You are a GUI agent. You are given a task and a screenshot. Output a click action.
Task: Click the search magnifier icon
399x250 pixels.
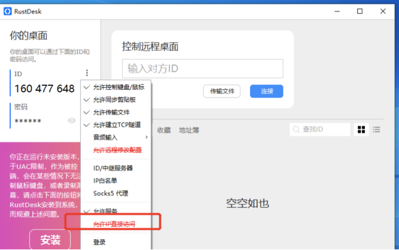pos(296,129)
